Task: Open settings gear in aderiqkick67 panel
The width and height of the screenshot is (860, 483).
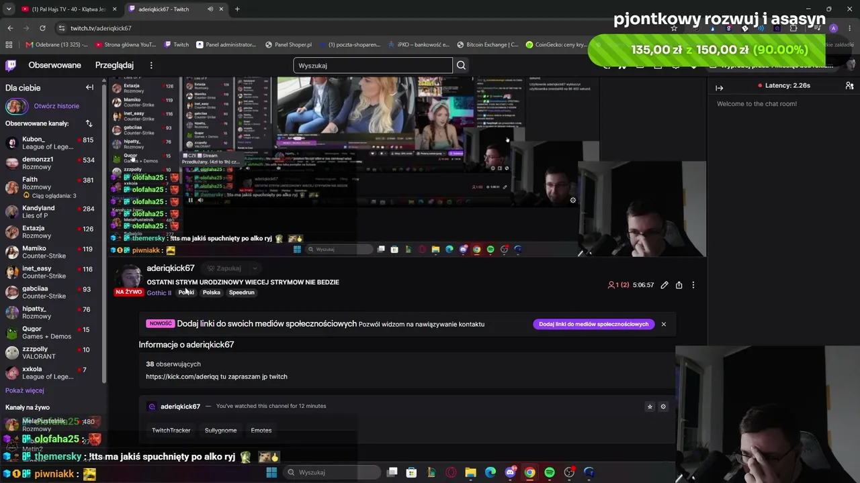Action: click(x=663, y=407)
